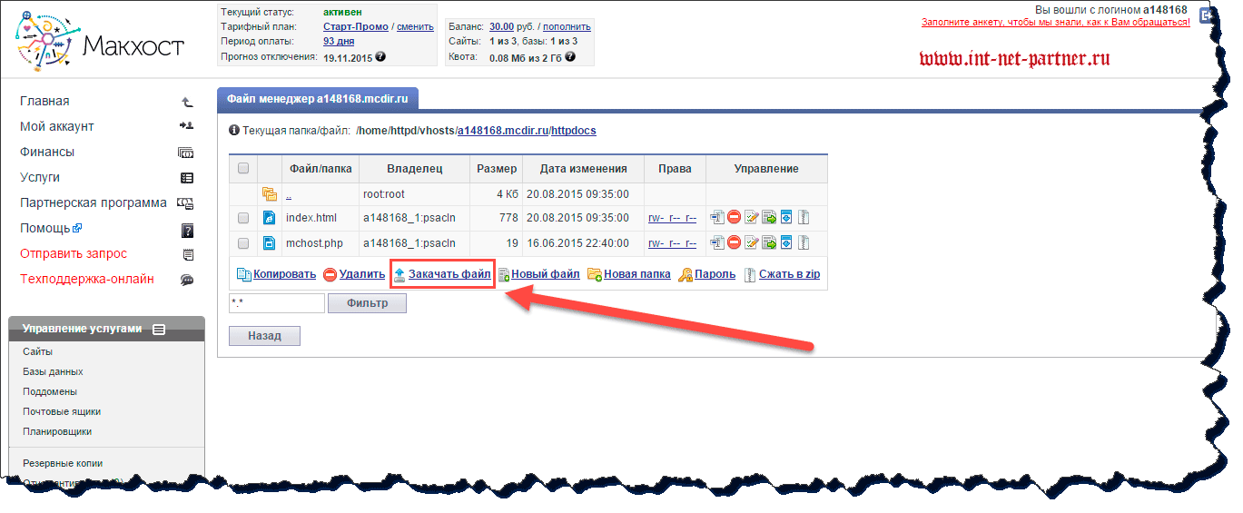Click the Фильтр button

point(367,303)
